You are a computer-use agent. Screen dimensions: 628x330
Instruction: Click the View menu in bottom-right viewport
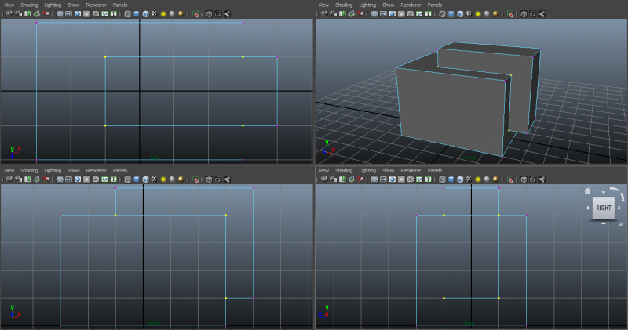[x=323, y=170]
